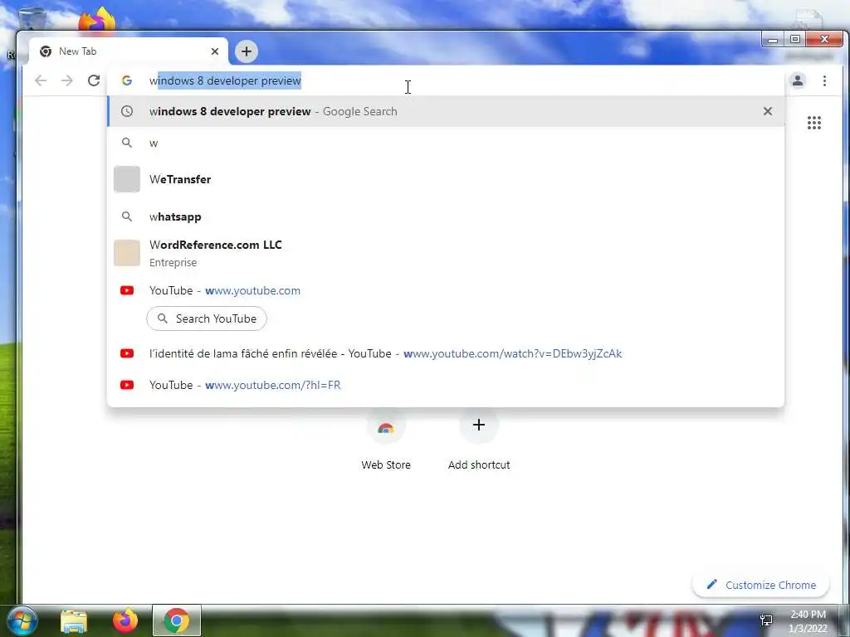Click the Search YouTube button
850x637 pixels.
point(207,318)
